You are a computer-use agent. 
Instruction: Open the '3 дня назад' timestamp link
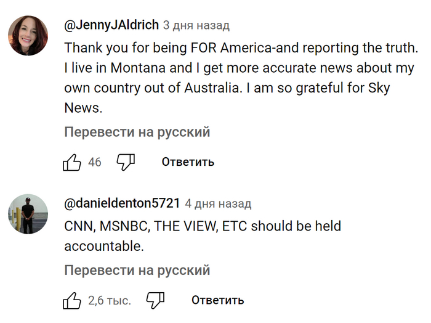pos(196,25)
